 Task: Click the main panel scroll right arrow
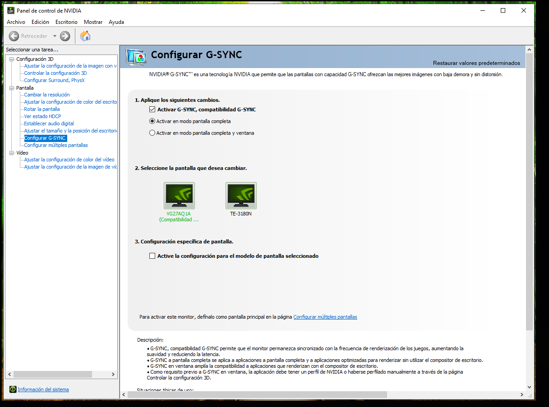[522, 394]
